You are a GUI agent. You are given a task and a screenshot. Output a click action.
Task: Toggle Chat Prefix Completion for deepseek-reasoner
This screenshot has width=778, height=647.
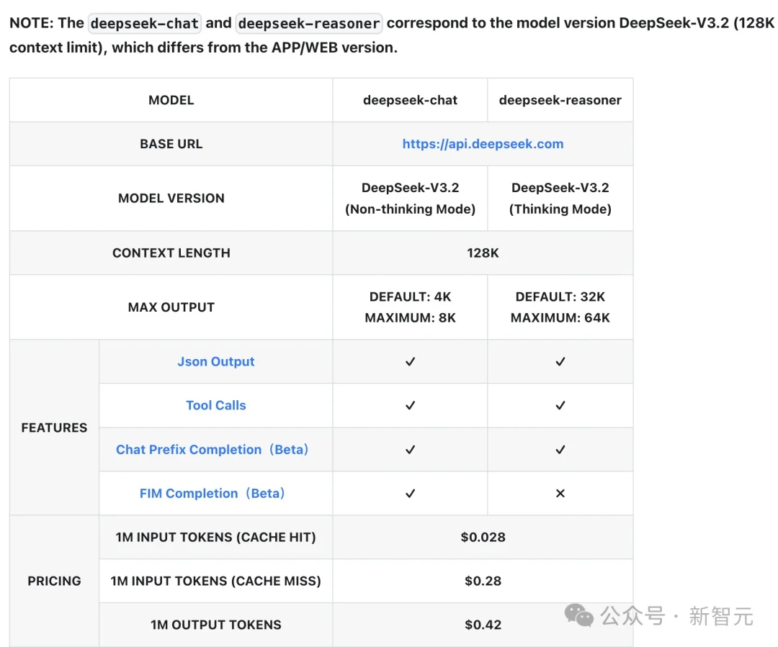click(560, 449)
